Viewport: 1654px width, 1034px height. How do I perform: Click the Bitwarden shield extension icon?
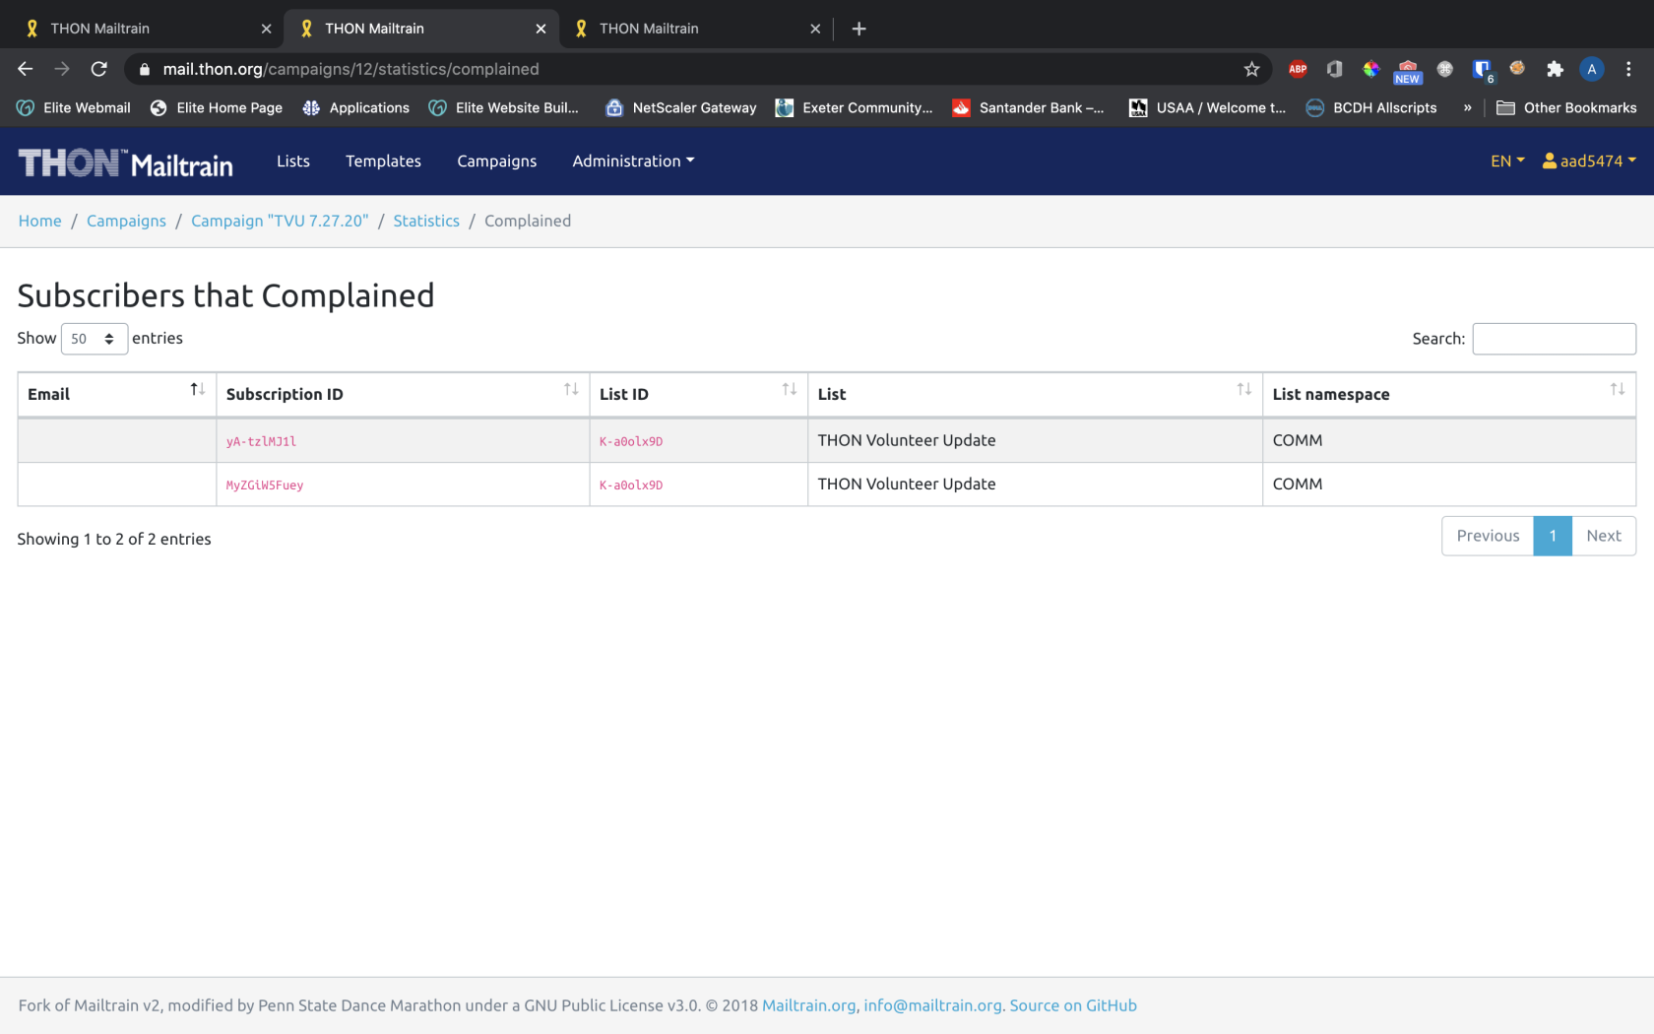1482,69
